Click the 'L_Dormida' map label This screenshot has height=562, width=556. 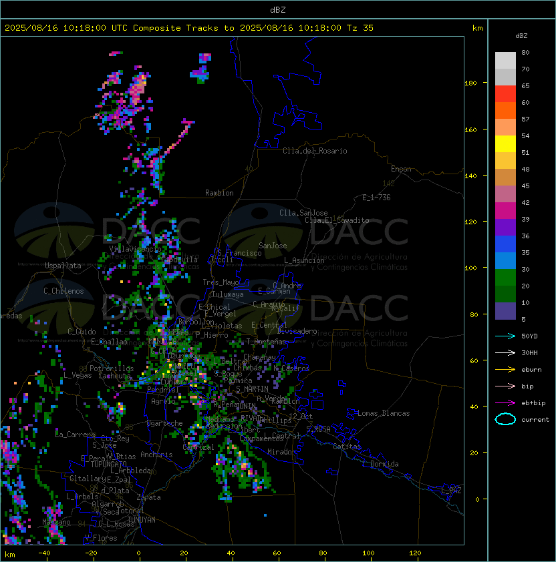(x=380, y=464)
